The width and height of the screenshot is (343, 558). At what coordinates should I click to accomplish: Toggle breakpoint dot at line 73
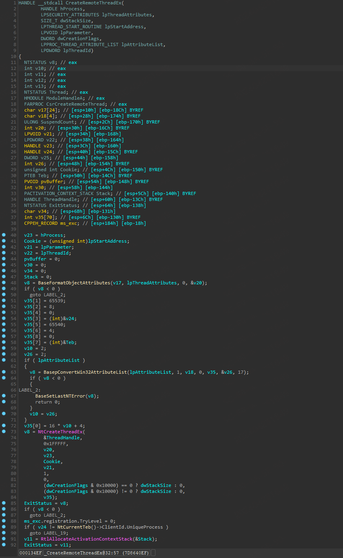pyautogui.click(x=4, y=432)
